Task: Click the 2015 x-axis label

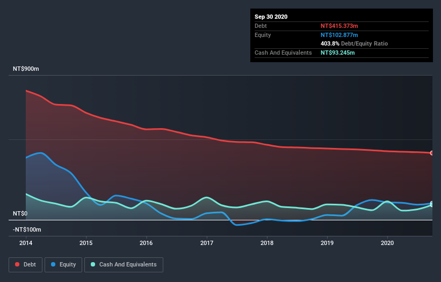Action: [x=86, y=243]
